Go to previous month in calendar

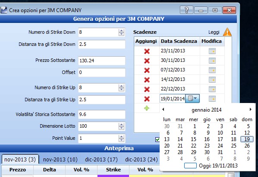coord(163,109)
